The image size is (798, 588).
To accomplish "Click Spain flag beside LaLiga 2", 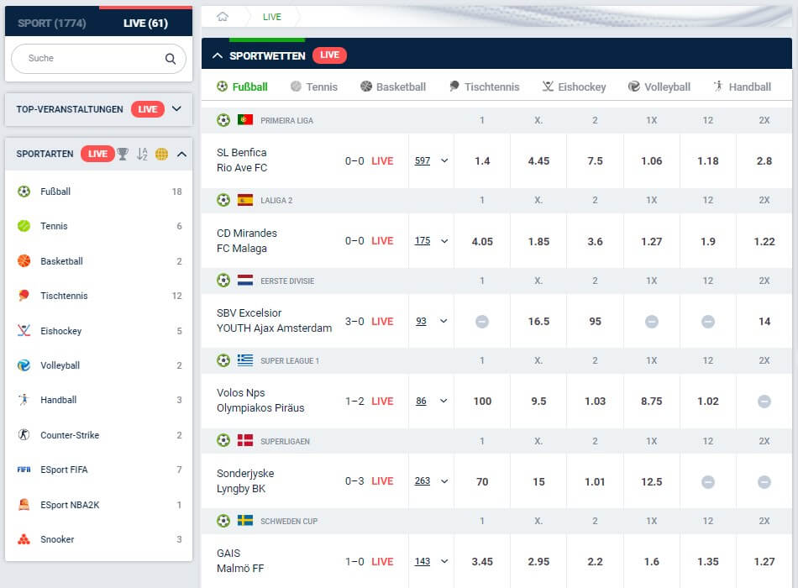I will coord(245,200).
